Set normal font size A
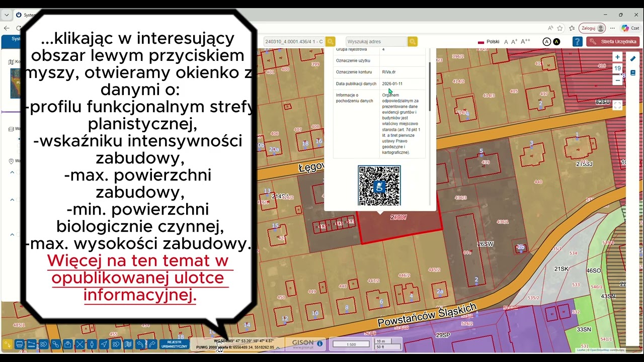 506,42
